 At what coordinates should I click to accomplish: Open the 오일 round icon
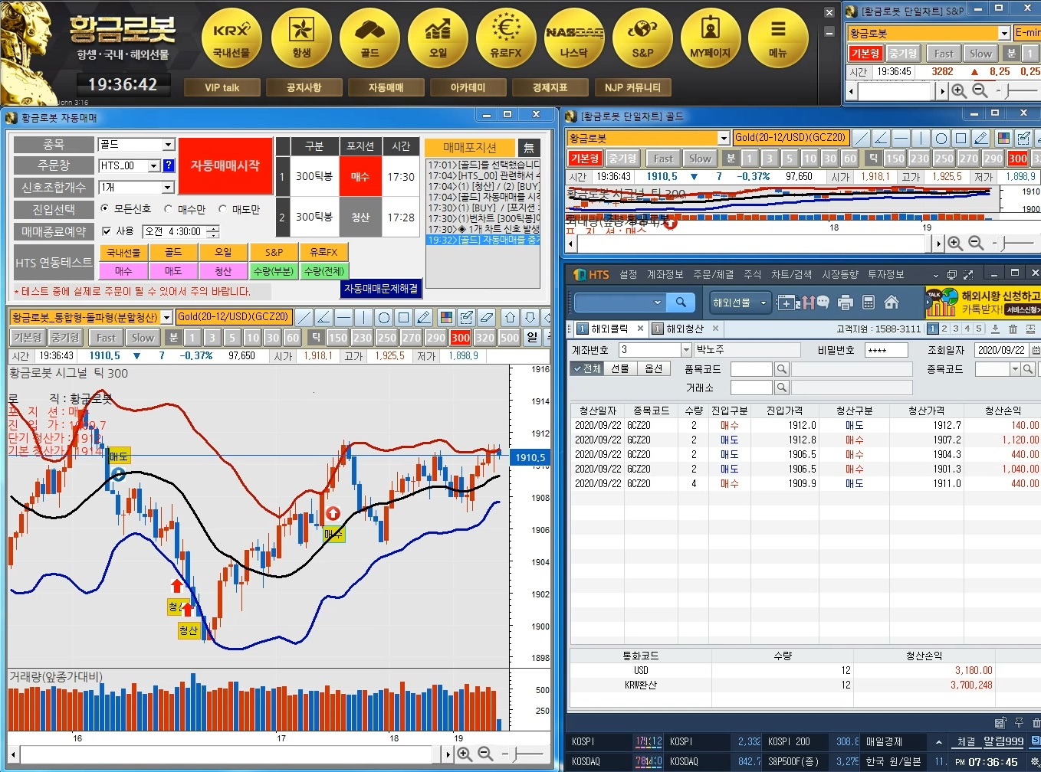(438, 38)
